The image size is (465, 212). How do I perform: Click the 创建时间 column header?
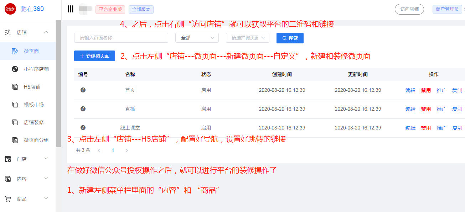tap(282, 75)
